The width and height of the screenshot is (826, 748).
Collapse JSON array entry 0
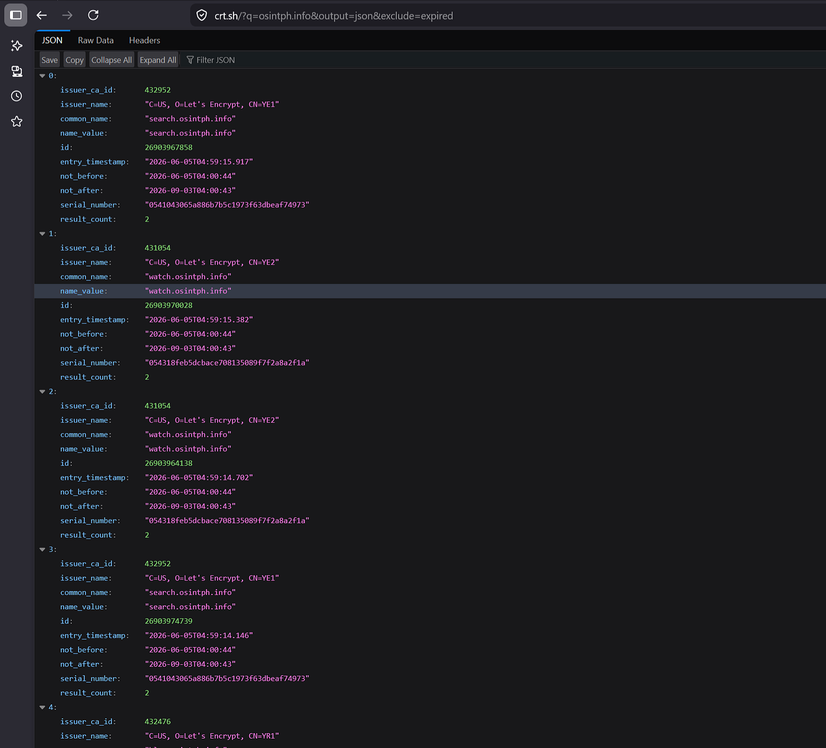42,76
